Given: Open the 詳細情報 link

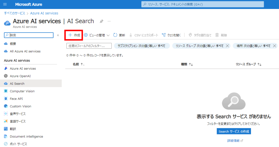Looking at the screenshot, I should (235, 140).
